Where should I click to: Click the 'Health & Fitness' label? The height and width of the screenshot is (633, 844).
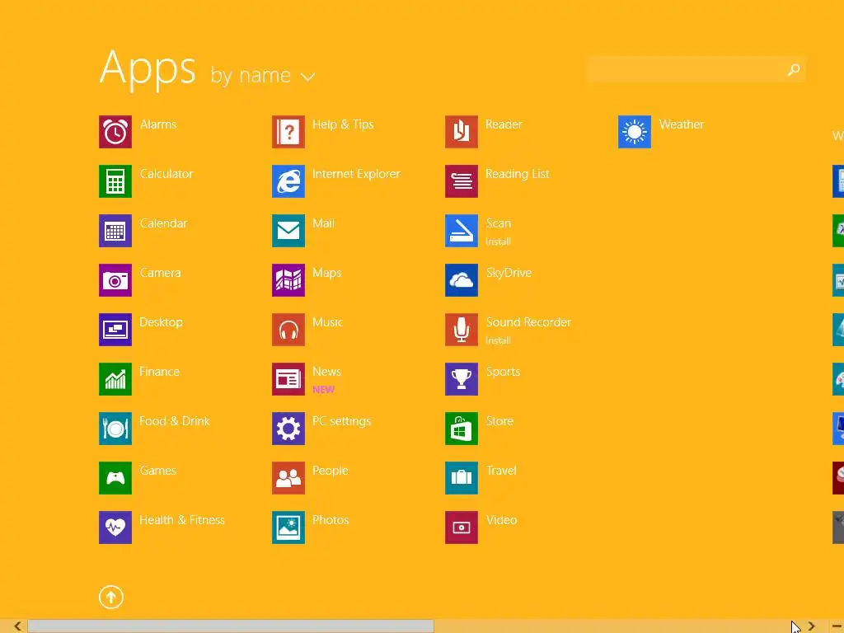tap(182, 520)
